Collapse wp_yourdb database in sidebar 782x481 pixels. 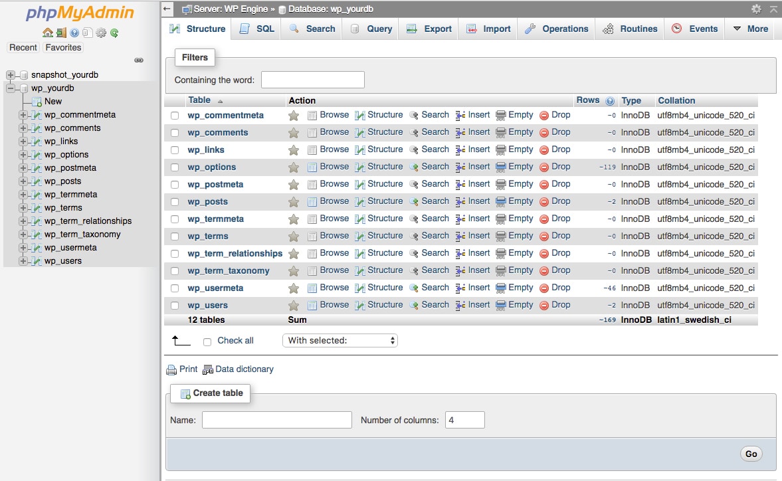[x=10, y=88]
